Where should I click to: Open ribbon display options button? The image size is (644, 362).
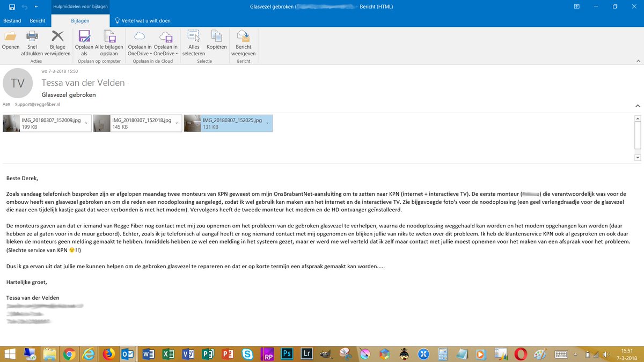pos(577,6)
